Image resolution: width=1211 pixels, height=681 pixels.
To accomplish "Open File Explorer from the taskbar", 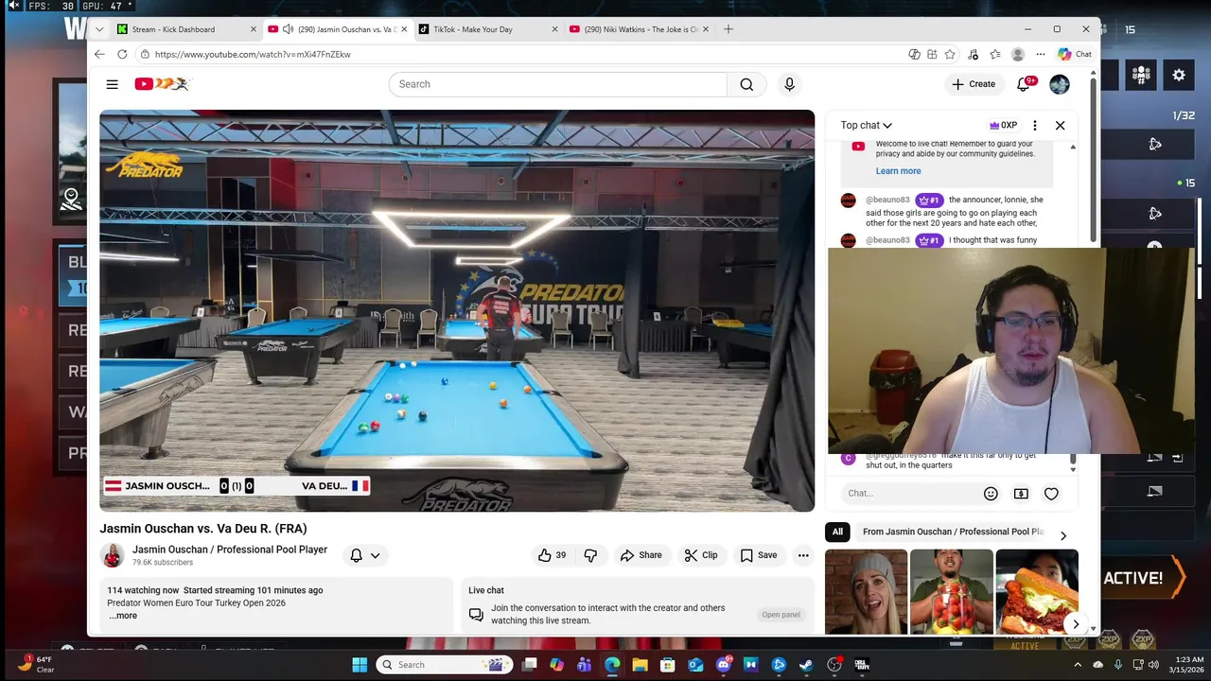I will (640, 664).
